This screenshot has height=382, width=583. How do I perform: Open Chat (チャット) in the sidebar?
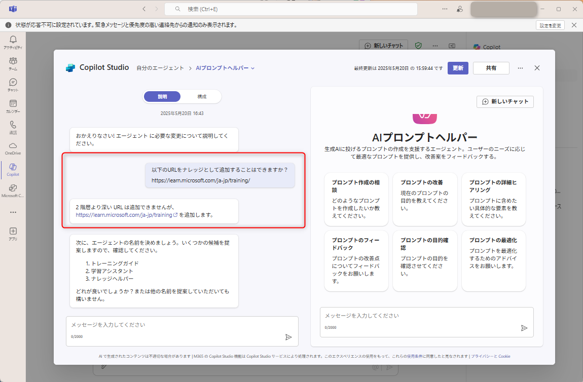[x=13, y=85]
